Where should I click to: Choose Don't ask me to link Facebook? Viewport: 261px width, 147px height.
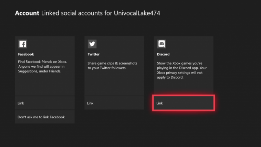click(x=45, y=117)
